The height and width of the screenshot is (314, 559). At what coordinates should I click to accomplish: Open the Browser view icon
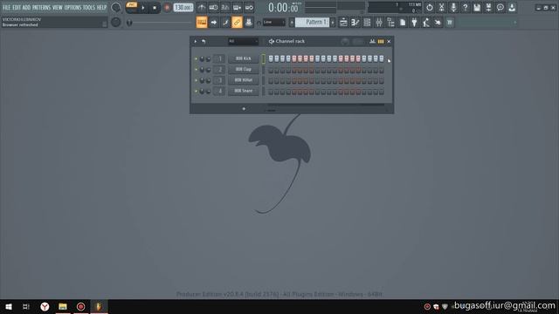click(x=390, y=22)
